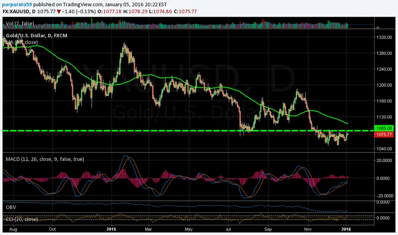Click the -1.40 (-0.13%) change value
Viewport: 398px width, 235px height.
79,12
